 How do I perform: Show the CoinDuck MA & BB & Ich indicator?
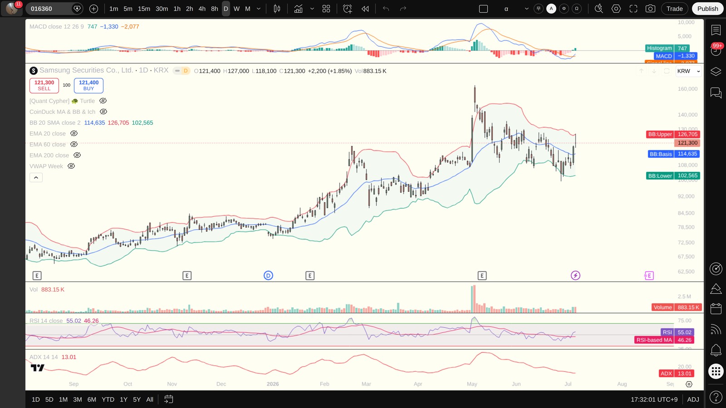[x=103, y=112]
